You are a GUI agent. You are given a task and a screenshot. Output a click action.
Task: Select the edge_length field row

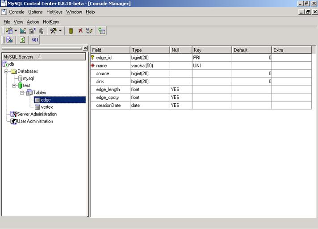pyautogui.click(x=201, y=89)
